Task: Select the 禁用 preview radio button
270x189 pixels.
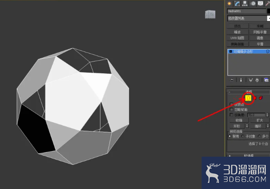Action: point(230,136)
